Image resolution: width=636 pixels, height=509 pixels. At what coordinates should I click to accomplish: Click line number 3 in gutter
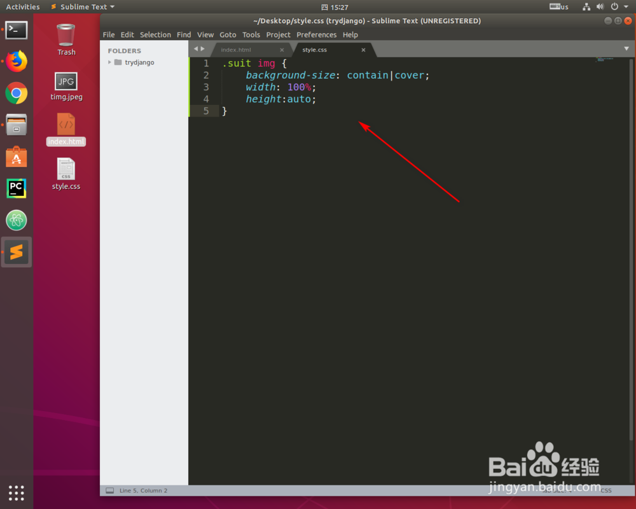[x=206, y=87]
